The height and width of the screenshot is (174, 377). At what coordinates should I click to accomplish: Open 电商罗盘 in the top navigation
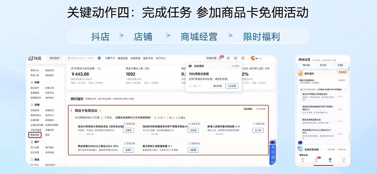(135, 58)
